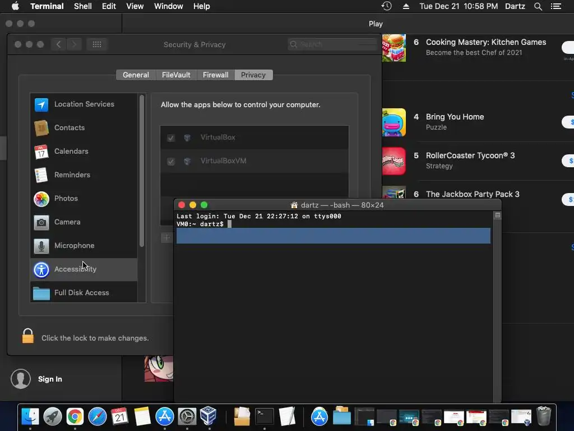Open Safari from the Dock
Screen dimensions: 574x431
(98, 417)
